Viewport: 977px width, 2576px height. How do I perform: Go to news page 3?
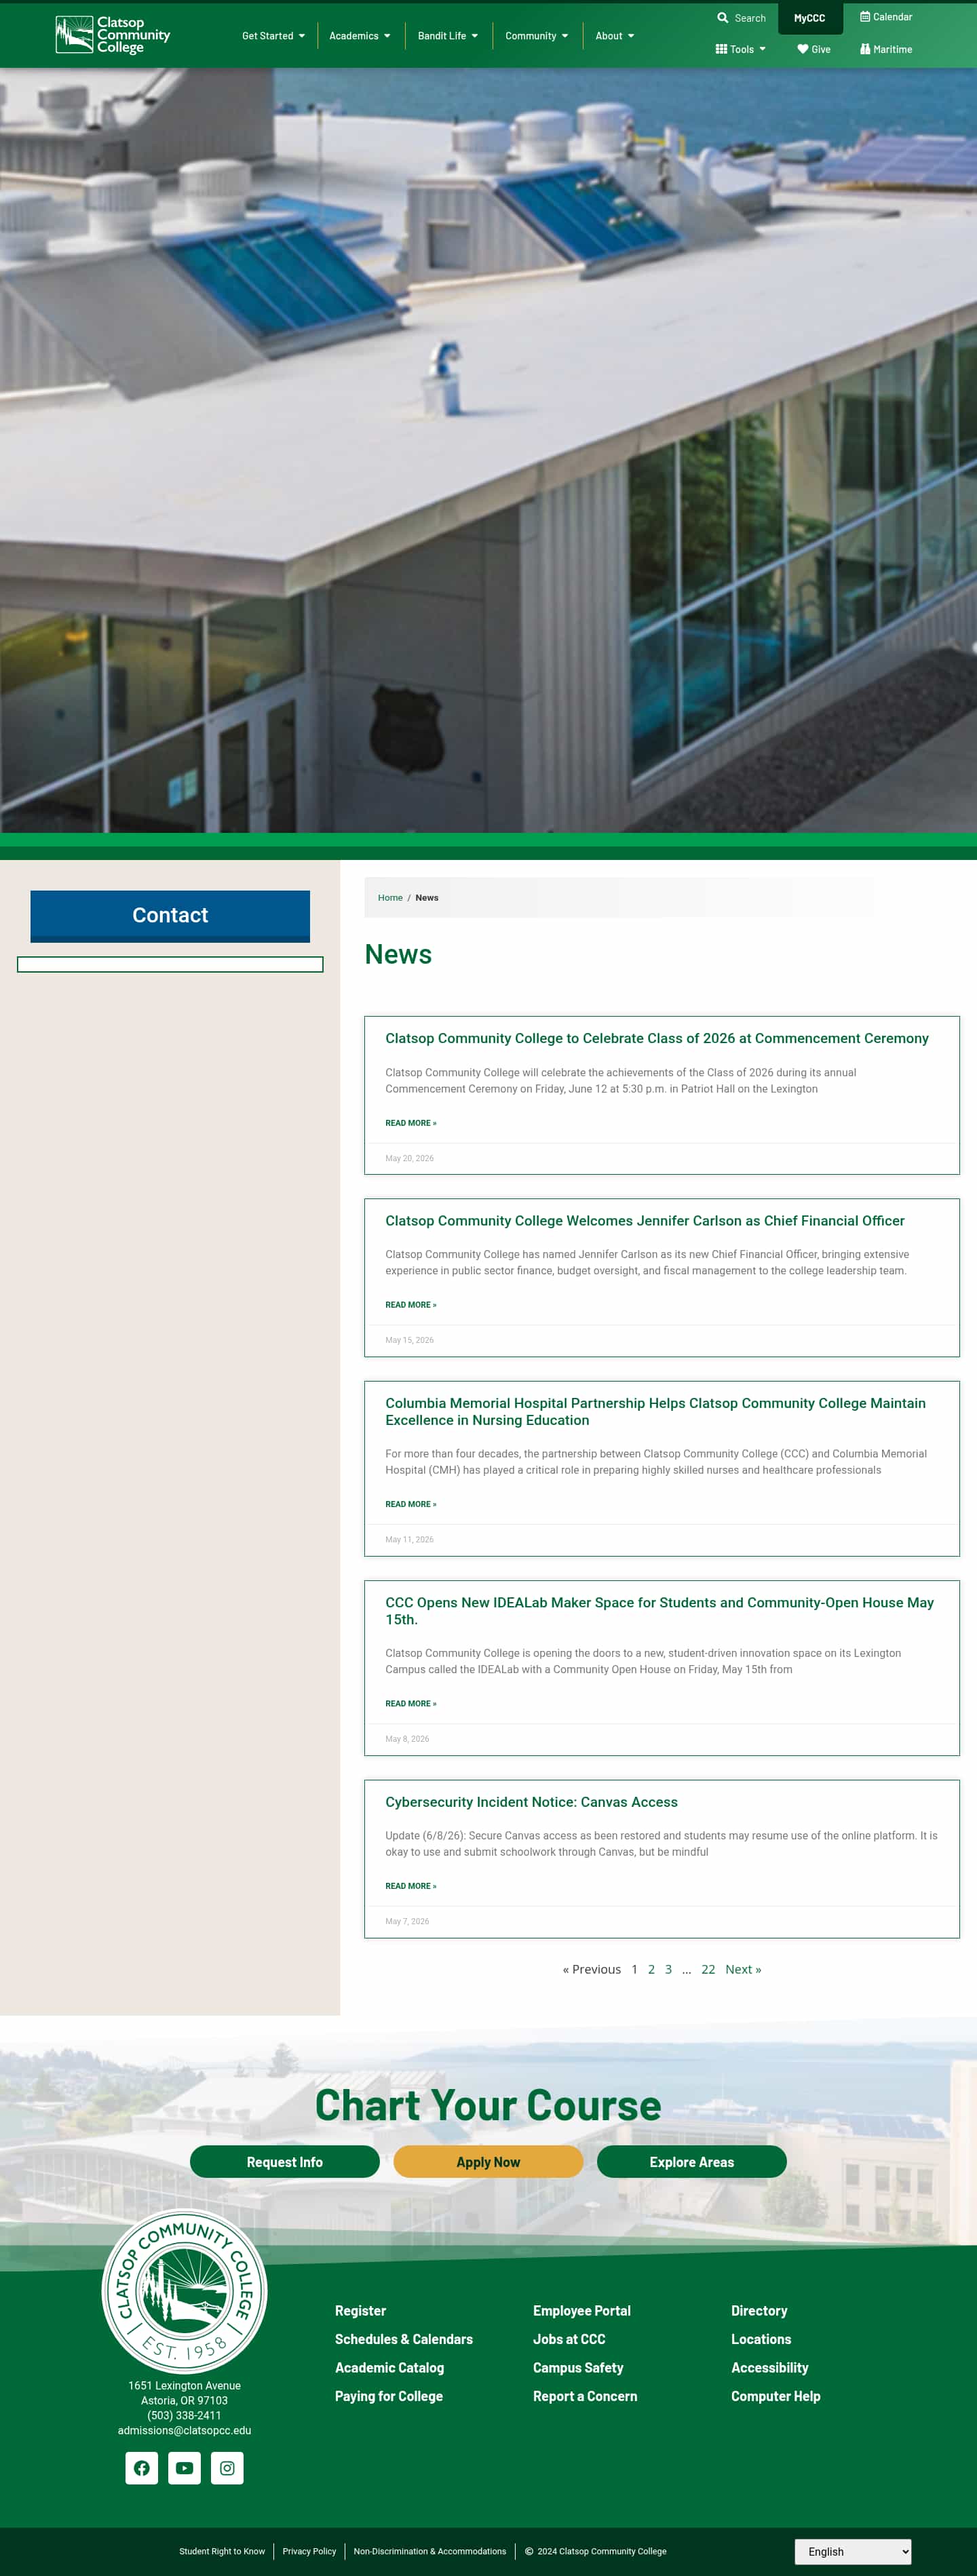click(669, 1970)
